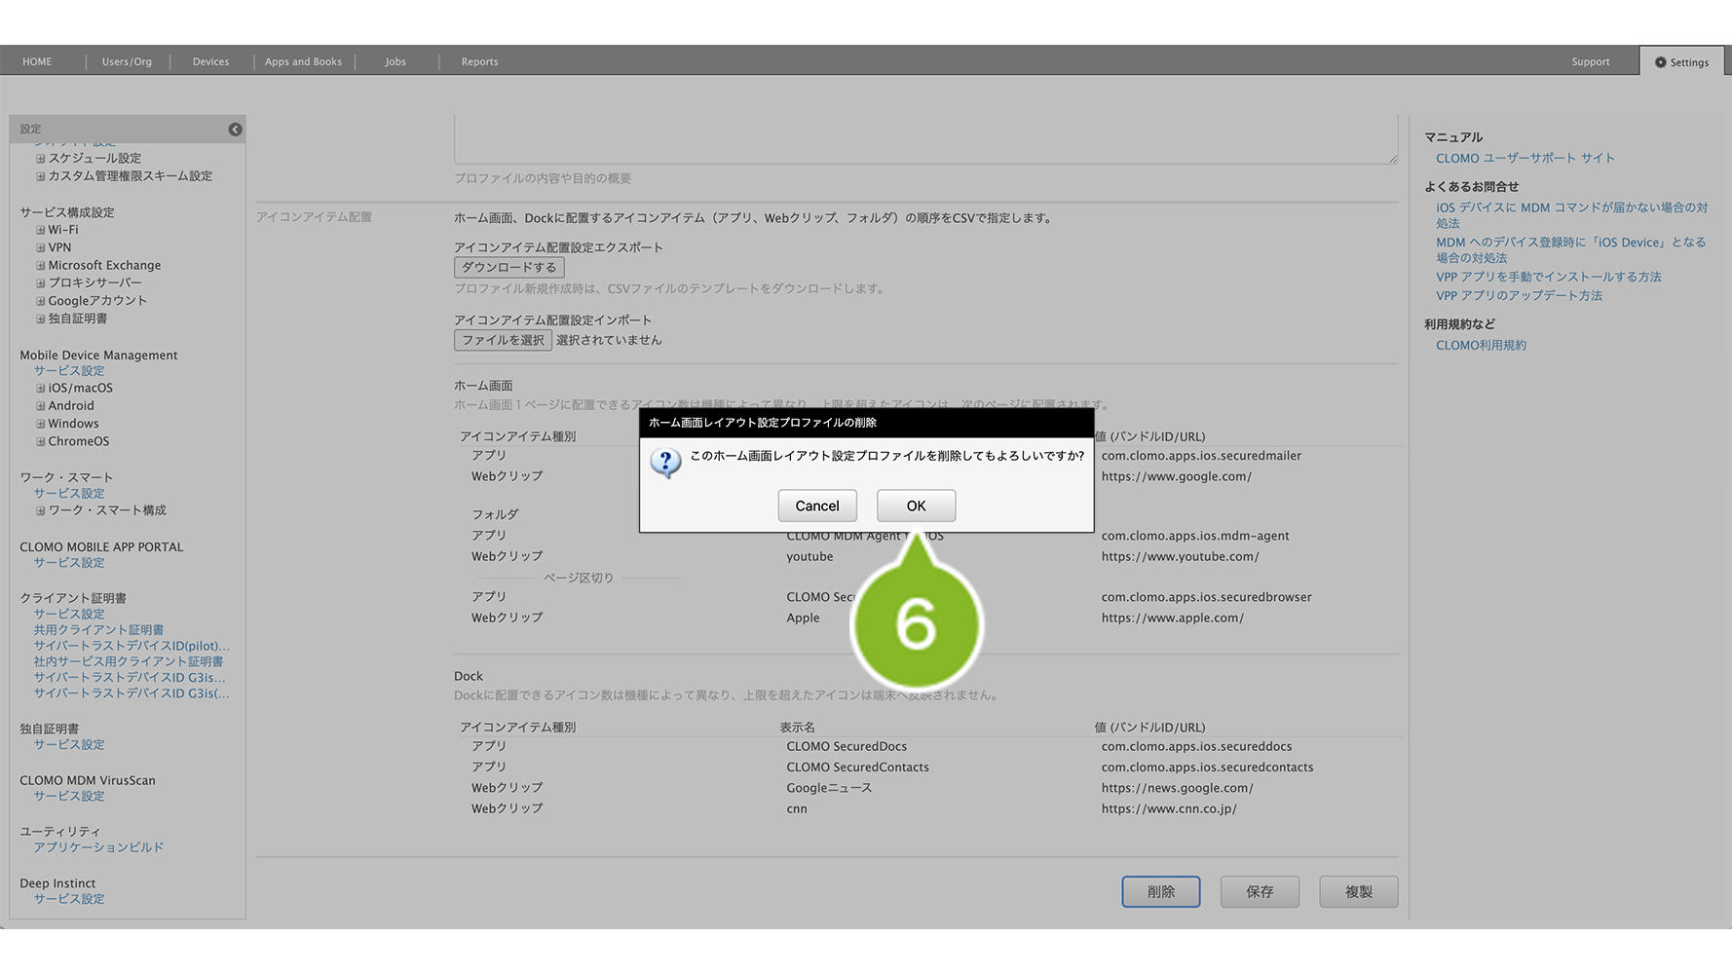Viewport: 1732px width, 974px height.
Task: Expand the VPN settings node
Action: pos(41,248)
